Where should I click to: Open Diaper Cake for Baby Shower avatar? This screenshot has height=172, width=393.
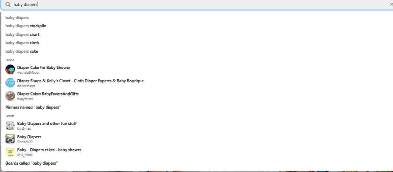point(10,70)
